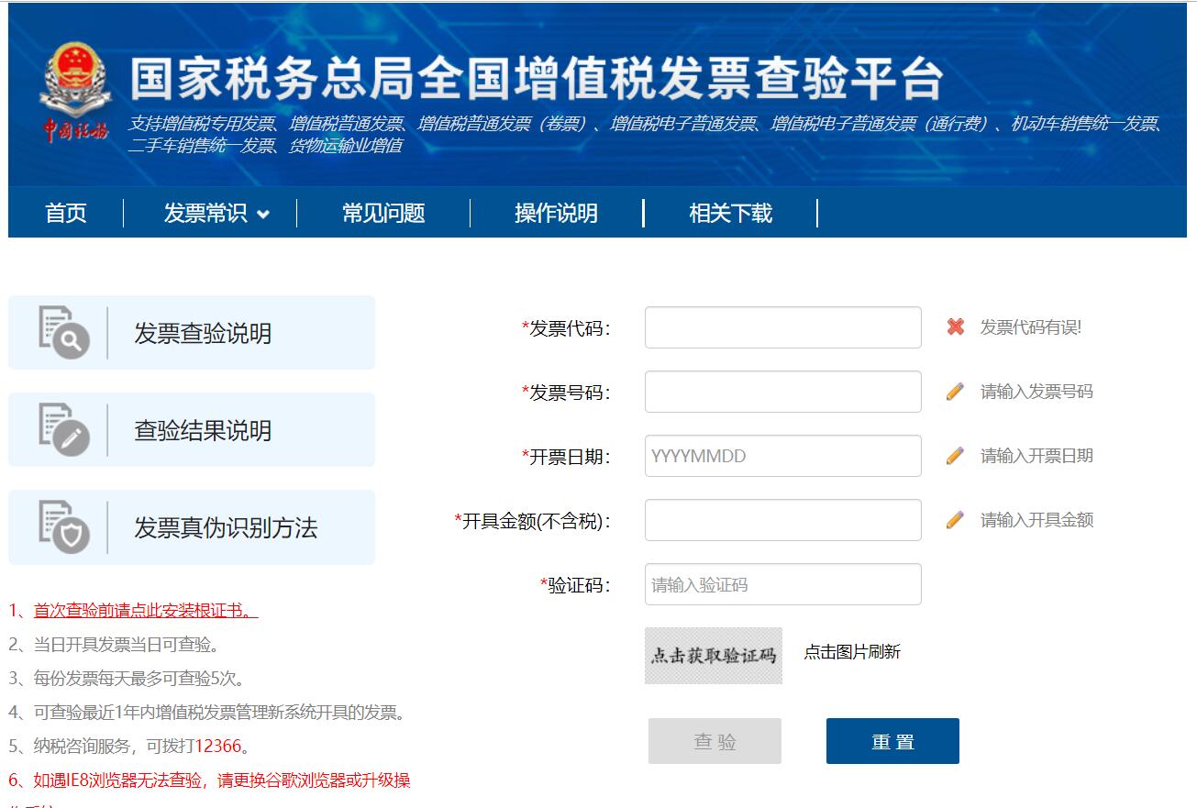Open the 操作说明 page
The width and height of the screenshot is (1197, 808).
(x=557, y=213)
